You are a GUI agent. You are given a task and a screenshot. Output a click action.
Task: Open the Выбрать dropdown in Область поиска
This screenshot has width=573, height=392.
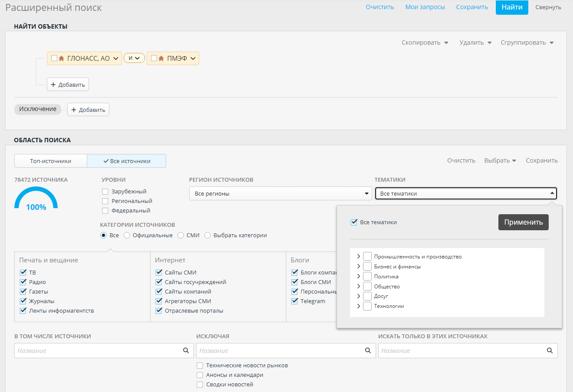[x=500, y=160]
